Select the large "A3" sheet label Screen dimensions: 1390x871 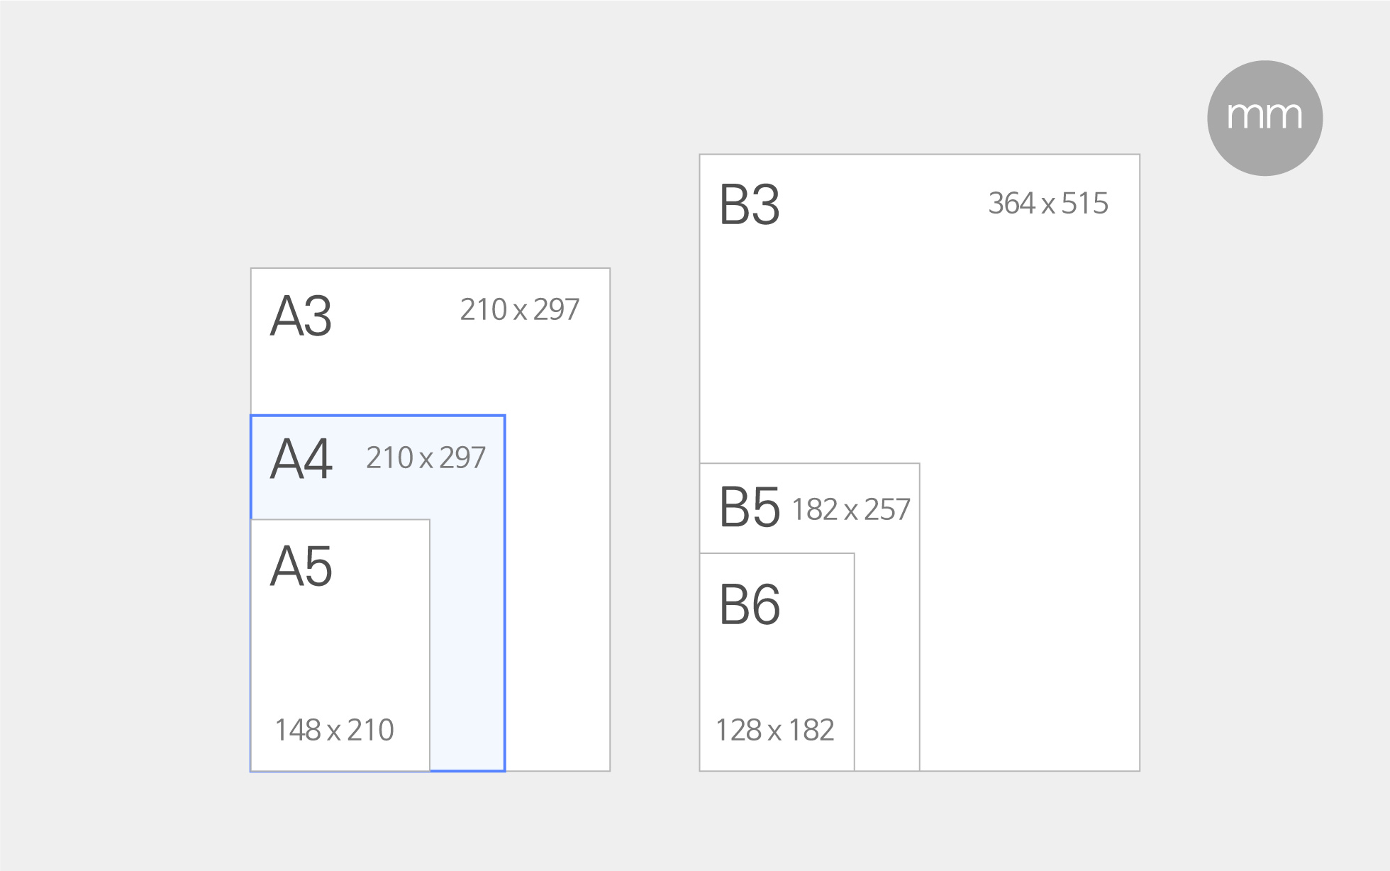[301, 316]
